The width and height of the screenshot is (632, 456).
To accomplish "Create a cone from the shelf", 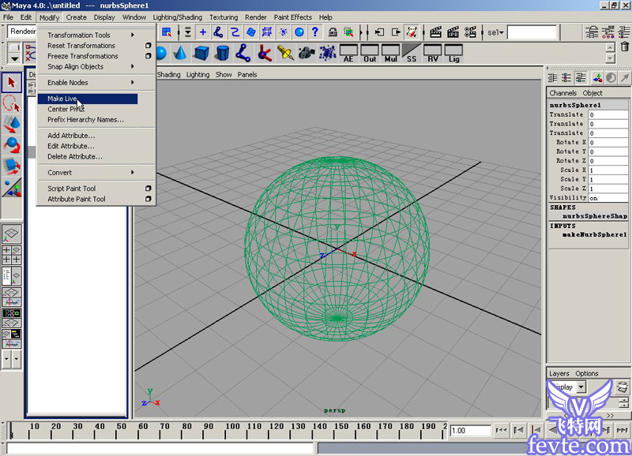I will pos(180,53).
